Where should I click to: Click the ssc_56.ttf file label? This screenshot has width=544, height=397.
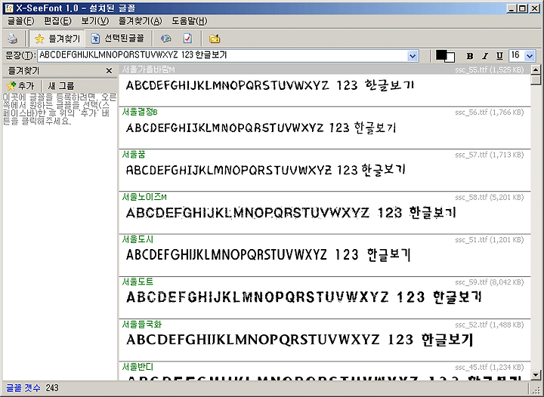(489, 112)
